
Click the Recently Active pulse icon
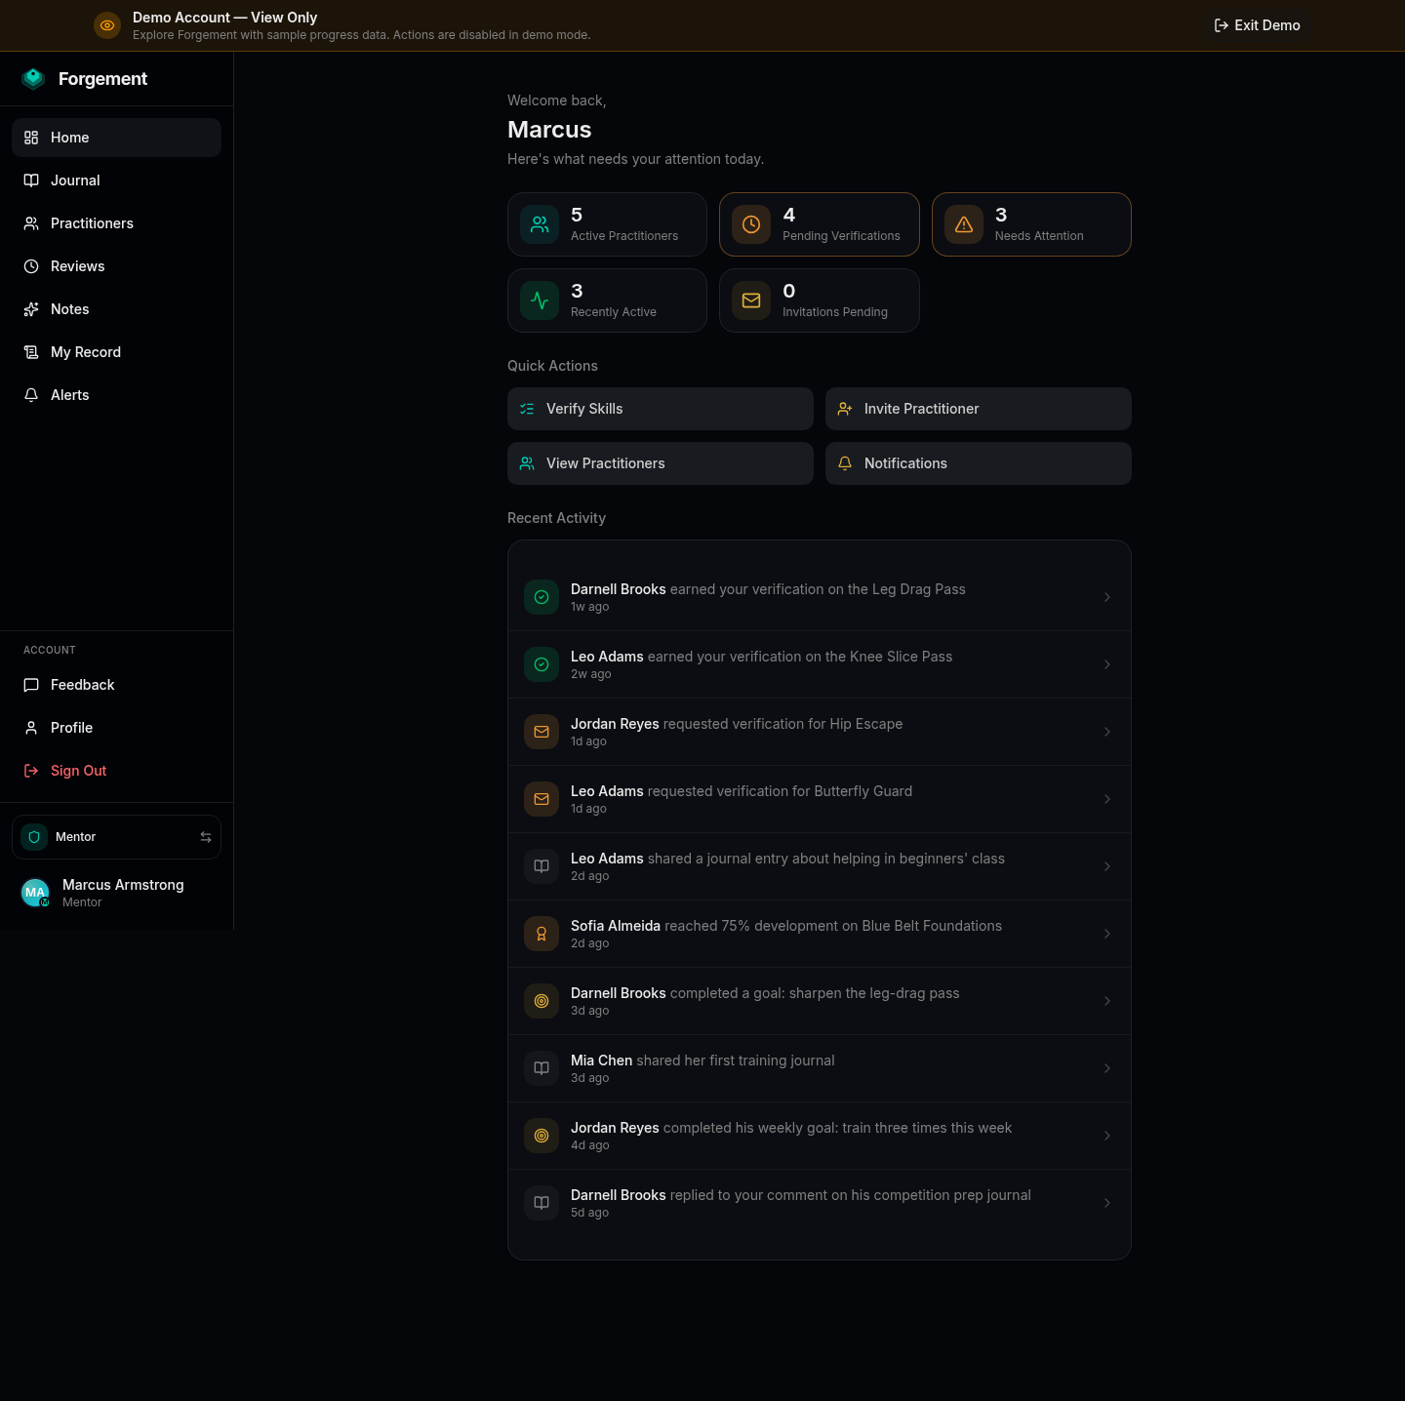[540, 300]
